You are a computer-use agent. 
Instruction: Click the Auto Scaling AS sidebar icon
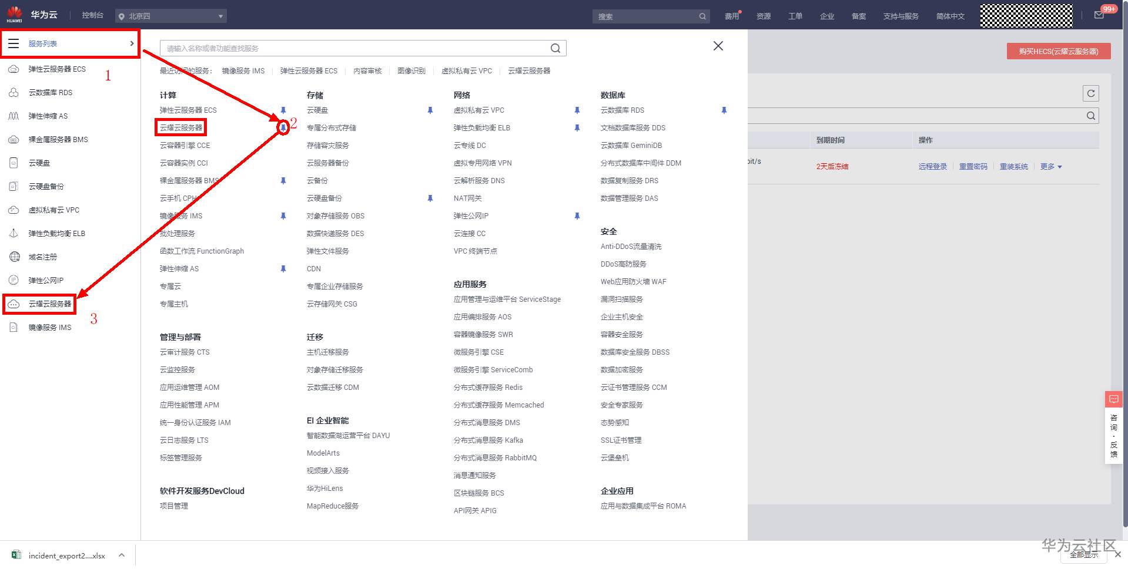coord(14,116)
